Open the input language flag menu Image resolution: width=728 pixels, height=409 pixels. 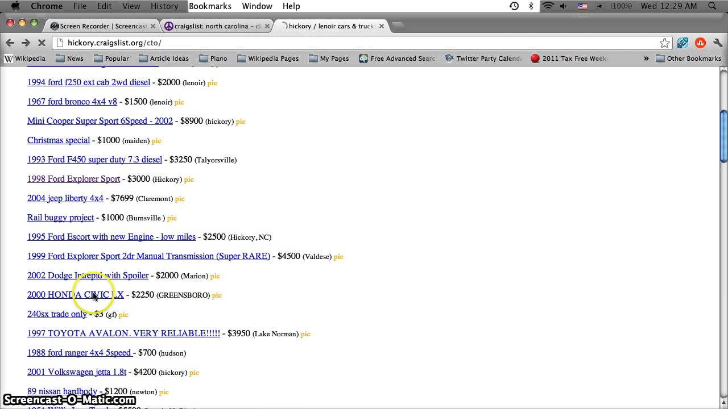[582, 6]
